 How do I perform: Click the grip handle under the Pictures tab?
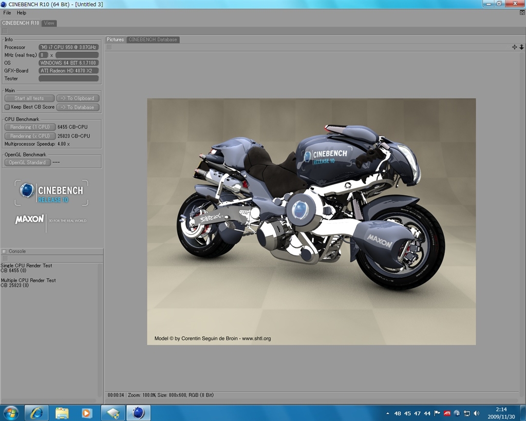pyautogui.click(x=109, y=47)
